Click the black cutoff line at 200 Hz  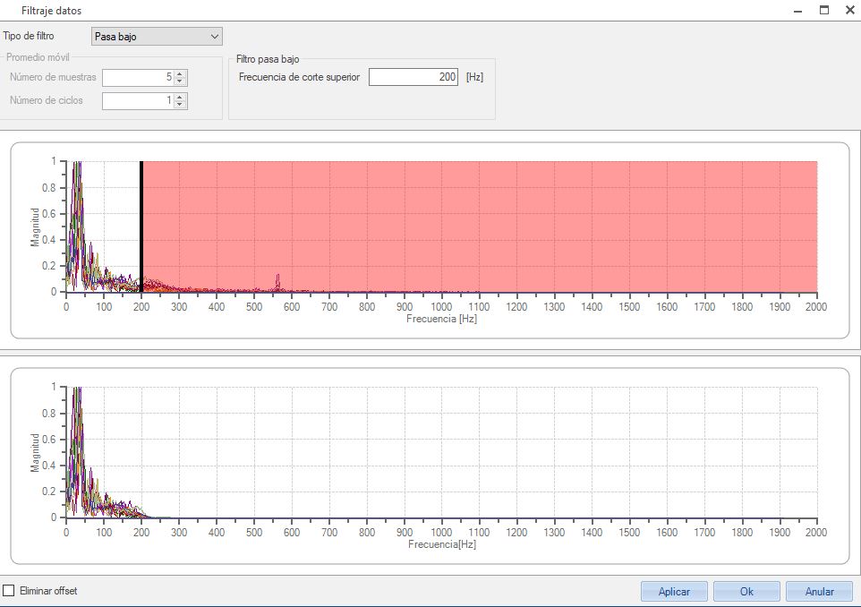coord(141,227)
